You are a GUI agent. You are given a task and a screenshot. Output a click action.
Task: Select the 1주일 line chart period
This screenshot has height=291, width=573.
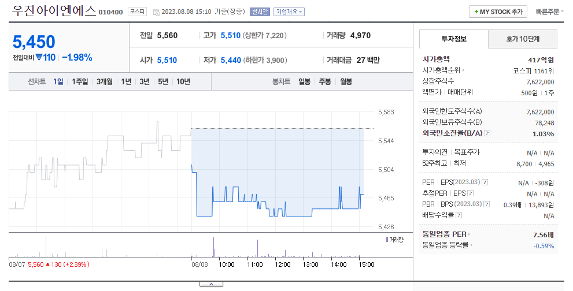pos(80,81)
